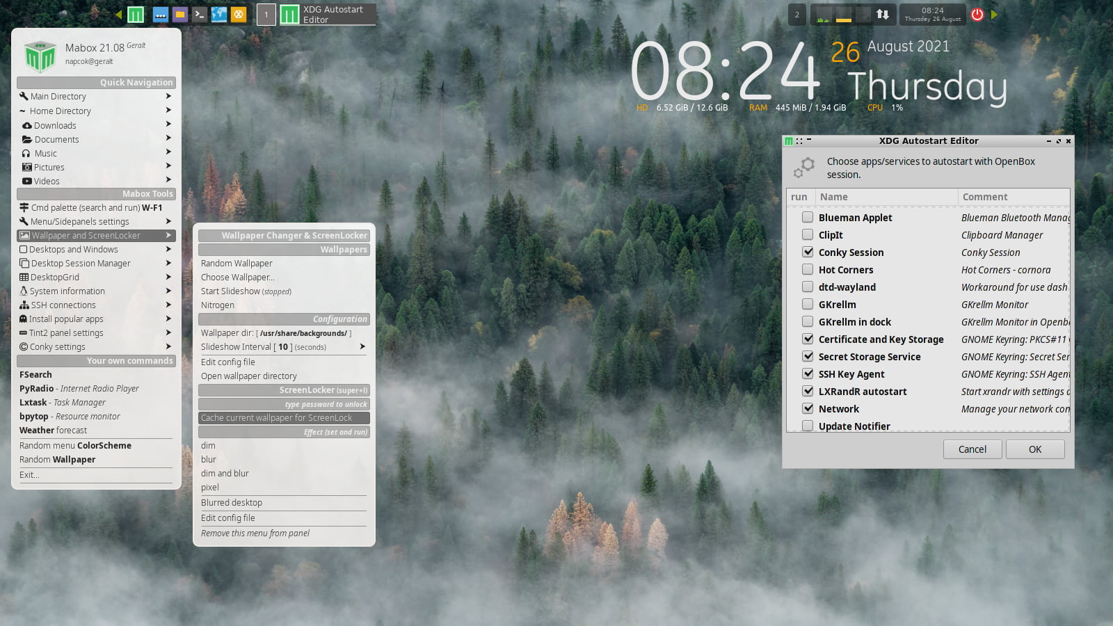
Task: Expand Slideshow Interval submenu arrow
Action: pyautogui.click(x=362, y=346)
